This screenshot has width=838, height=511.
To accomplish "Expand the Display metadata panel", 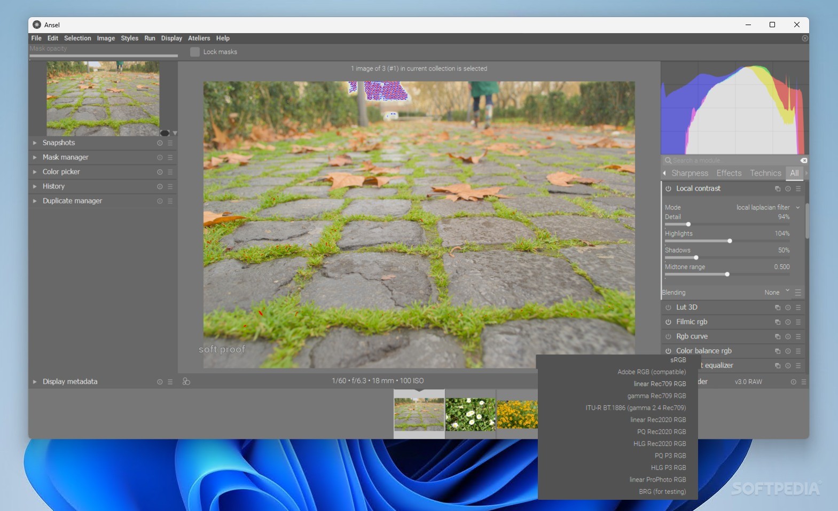I will (x=35, y=382).
